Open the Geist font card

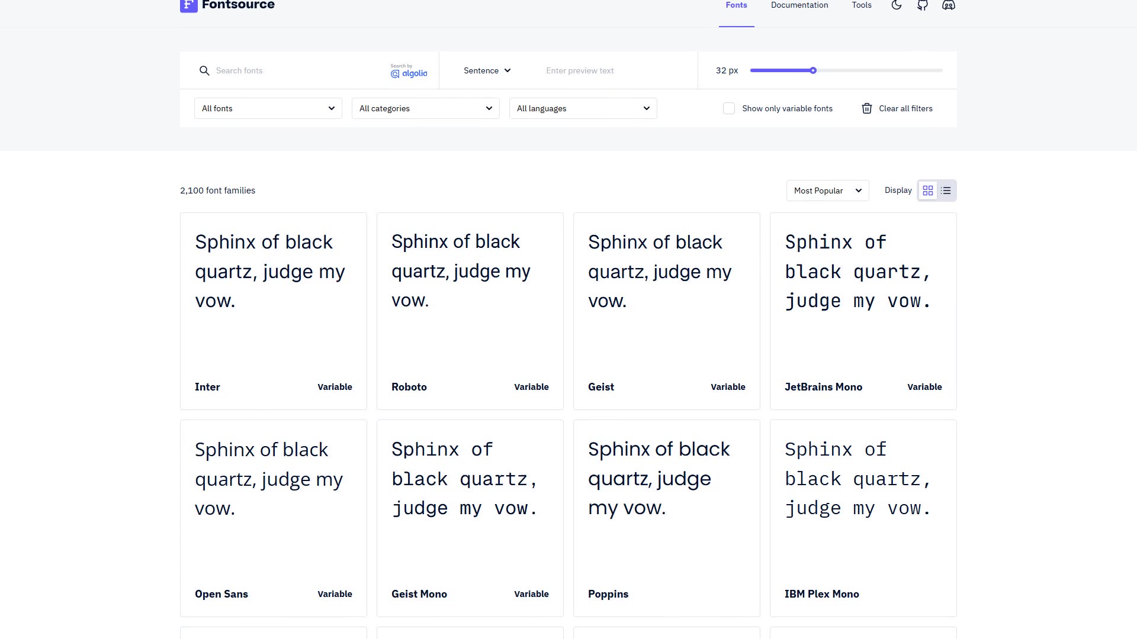point(667,311)
